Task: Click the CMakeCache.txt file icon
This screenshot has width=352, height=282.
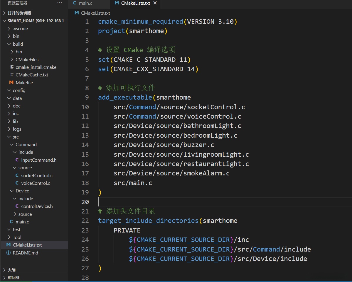Action: 12,75
